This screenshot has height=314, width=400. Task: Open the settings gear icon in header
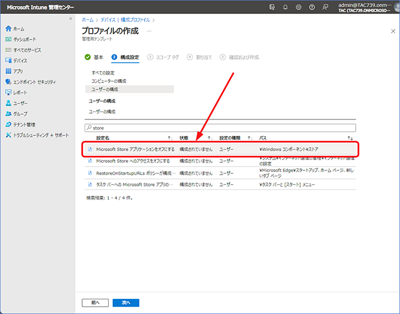coord(298,7)
